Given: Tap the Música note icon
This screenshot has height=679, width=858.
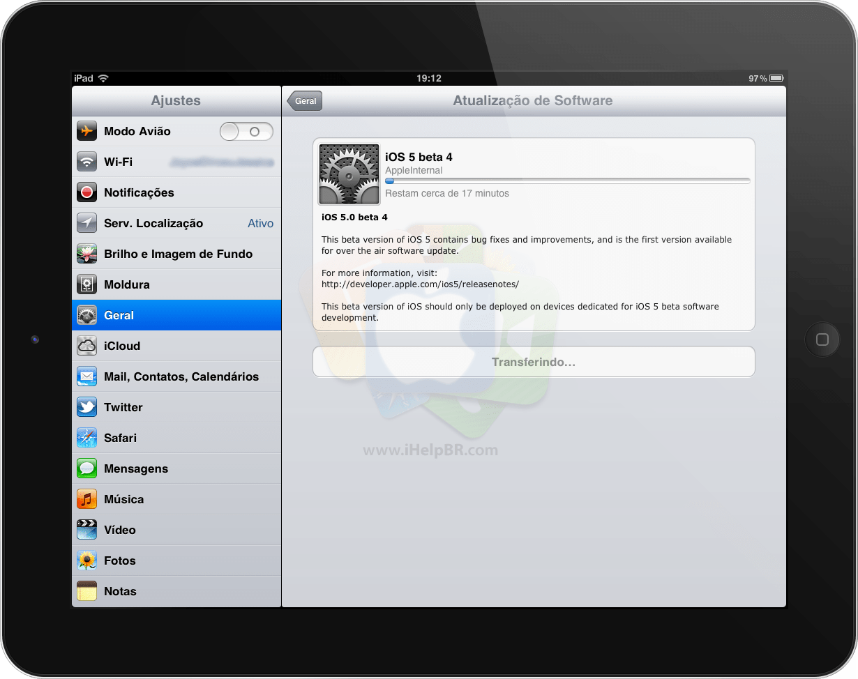Looking at the screenshot, I should pos(86,499).
